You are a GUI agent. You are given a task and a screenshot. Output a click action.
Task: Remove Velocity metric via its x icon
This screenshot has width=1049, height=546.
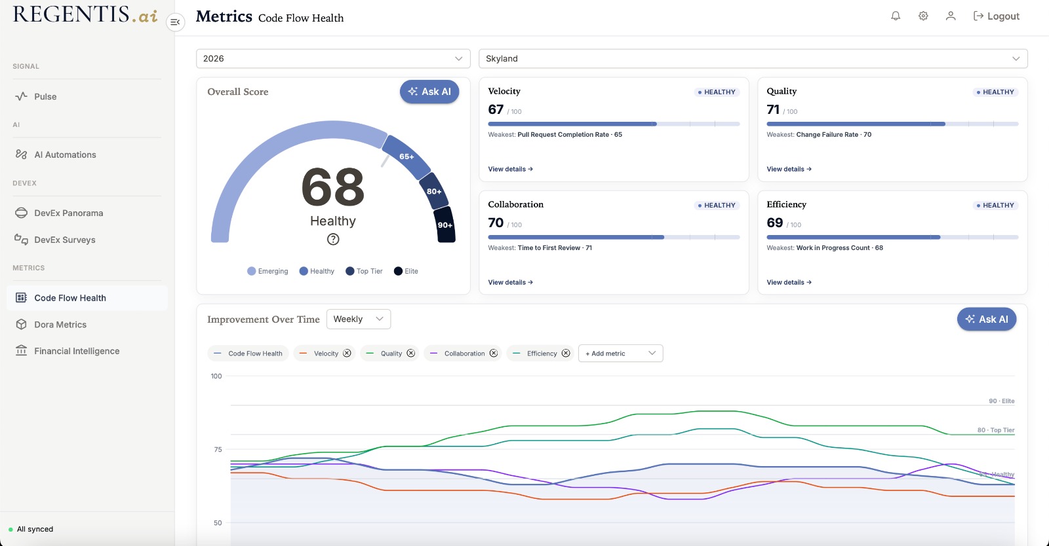(x=347, y=354)
